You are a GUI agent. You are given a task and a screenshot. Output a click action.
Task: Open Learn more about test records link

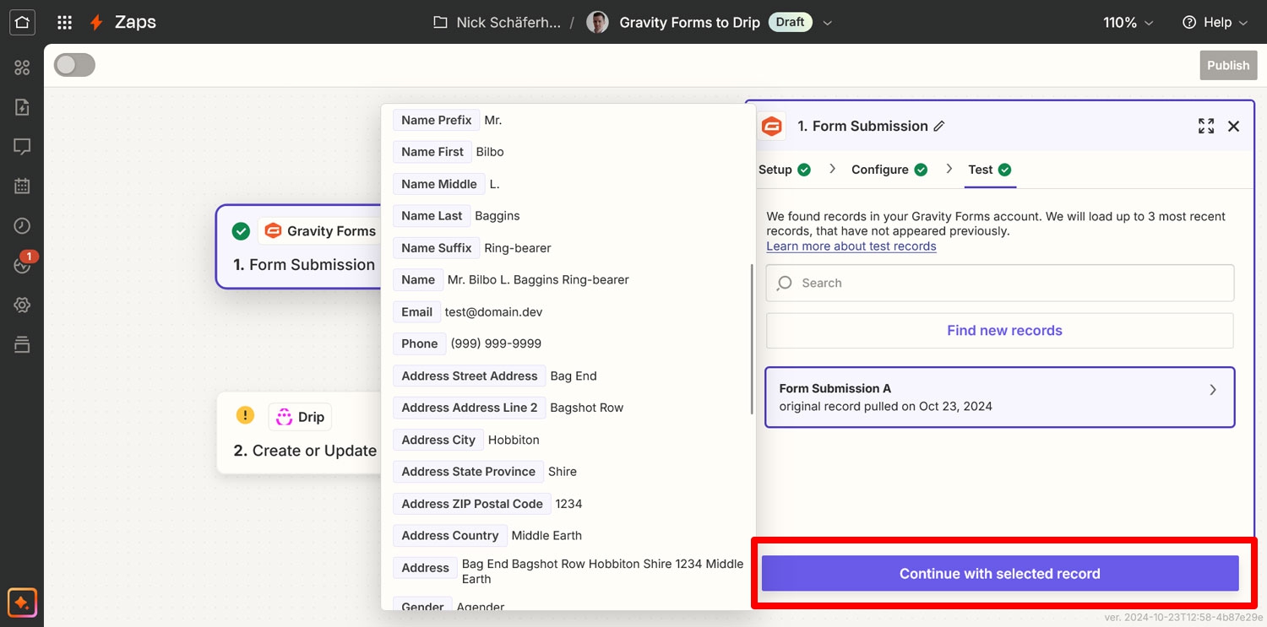coord(851,246)
